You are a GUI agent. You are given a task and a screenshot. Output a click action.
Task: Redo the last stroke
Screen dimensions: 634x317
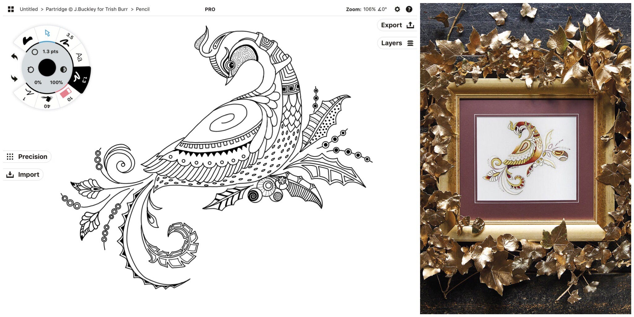pos(14,78)
